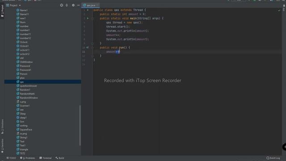Click the collapse all icon in Project panel
The height and width of the screenshot is (161, 286).
[67, 5]
